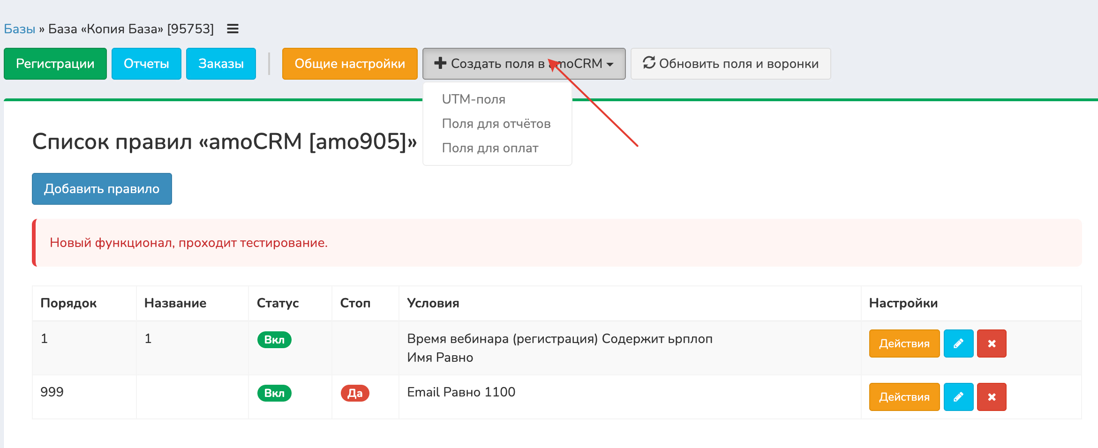Delete rule 1 with the red X icon
The image size is (1098, 448).
tap(992, 343)
